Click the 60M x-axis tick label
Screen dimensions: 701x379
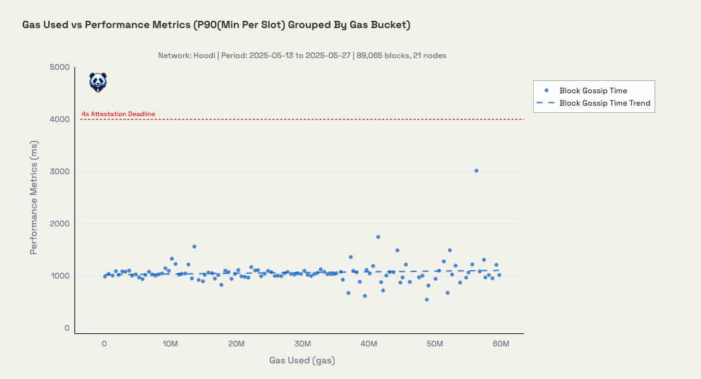tap(500, 344)
